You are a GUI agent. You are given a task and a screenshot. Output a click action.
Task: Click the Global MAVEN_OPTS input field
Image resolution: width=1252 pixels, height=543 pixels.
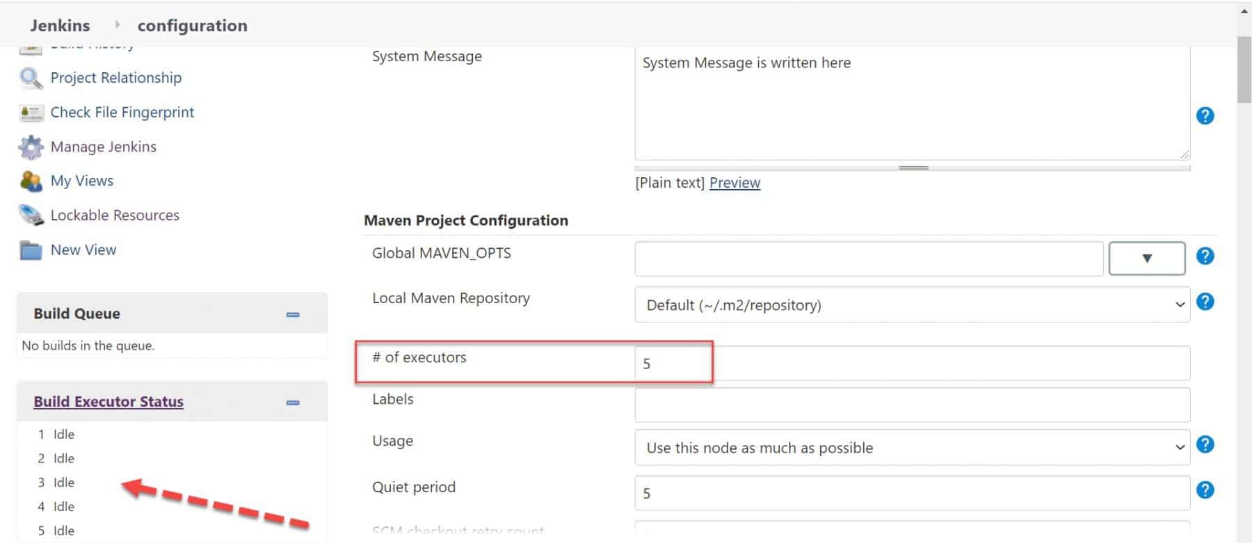(x=869, y=259)
